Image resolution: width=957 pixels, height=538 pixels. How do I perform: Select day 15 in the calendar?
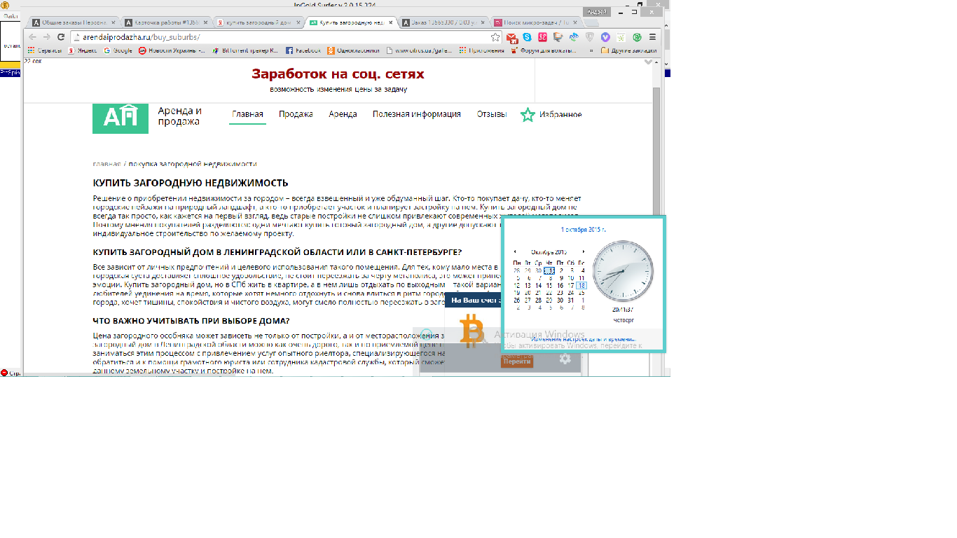[549, 285]
